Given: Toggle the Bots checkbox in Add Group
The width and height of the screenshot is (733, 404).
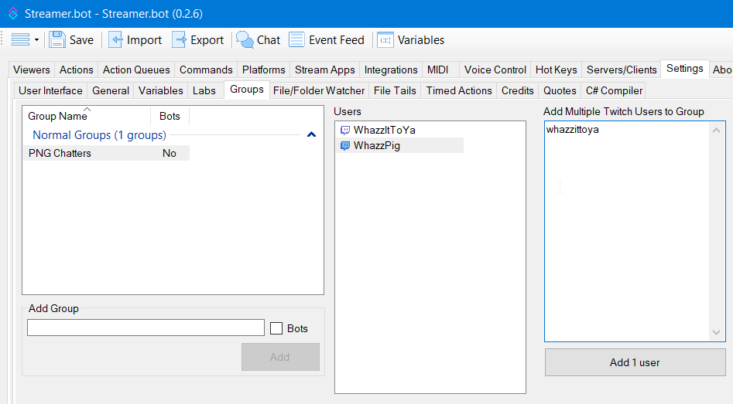Looking at the screenshot, I should click(276, 328).
